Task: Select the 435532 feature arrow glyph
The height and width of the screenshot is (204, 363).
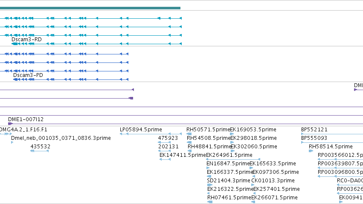Action: pos(39,151)
